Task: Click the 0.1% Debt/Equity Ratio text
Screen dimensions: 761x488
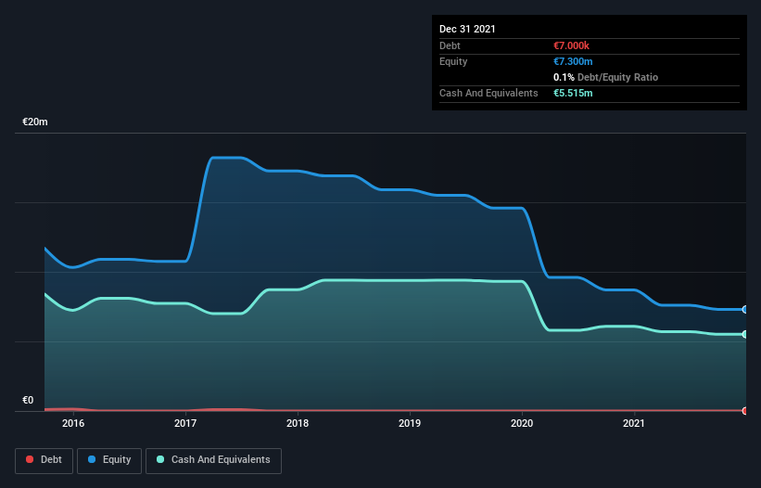Action: point(605,77)
